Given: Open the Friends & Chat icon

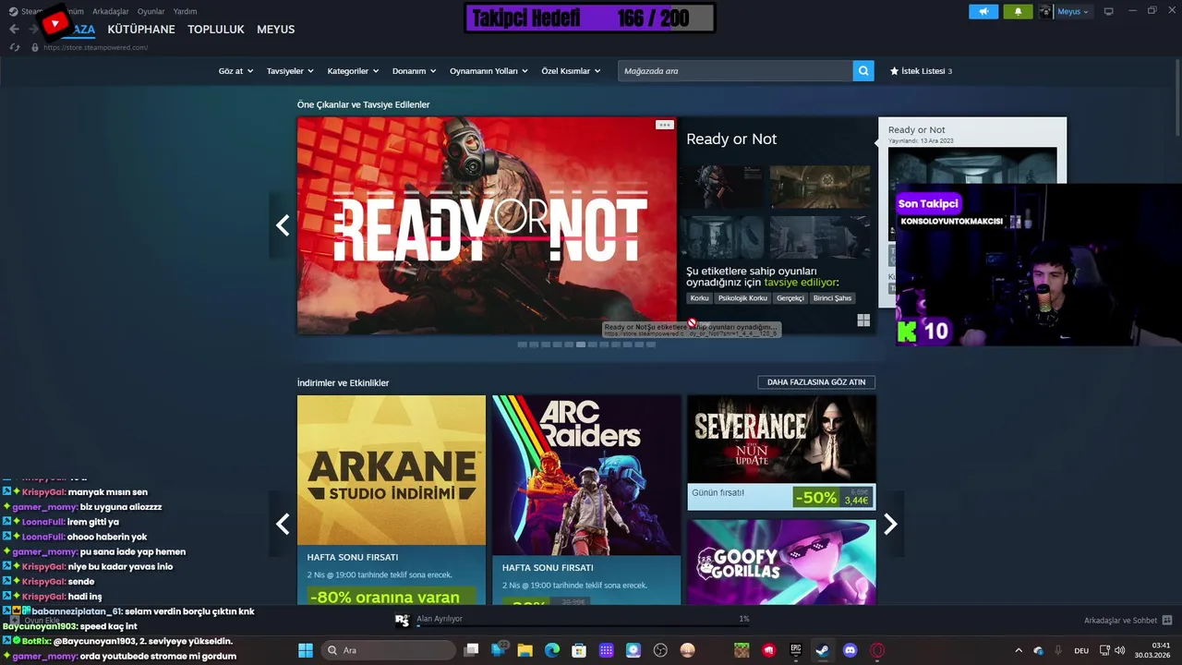Looking at the screenshot, I should pyautogui.click(x=1167, y=621).
